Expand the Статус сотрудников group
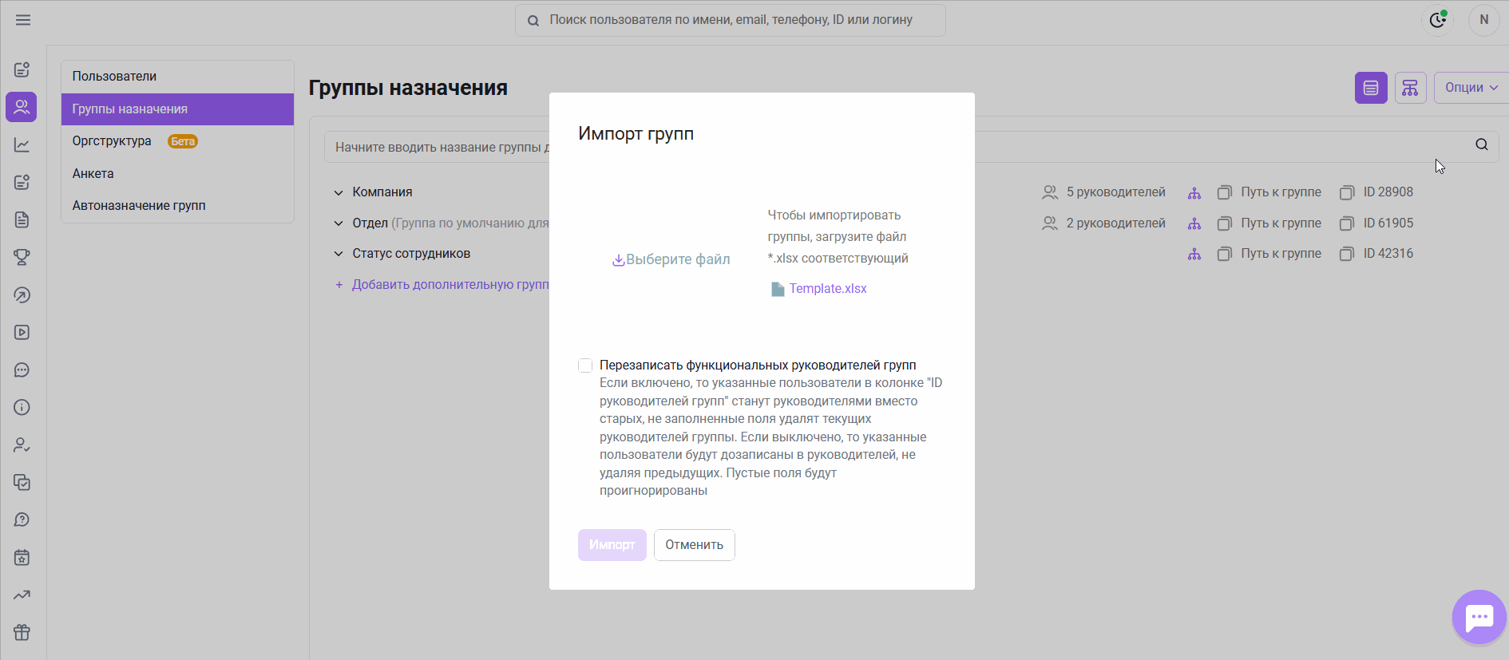 tap(339, 254)
